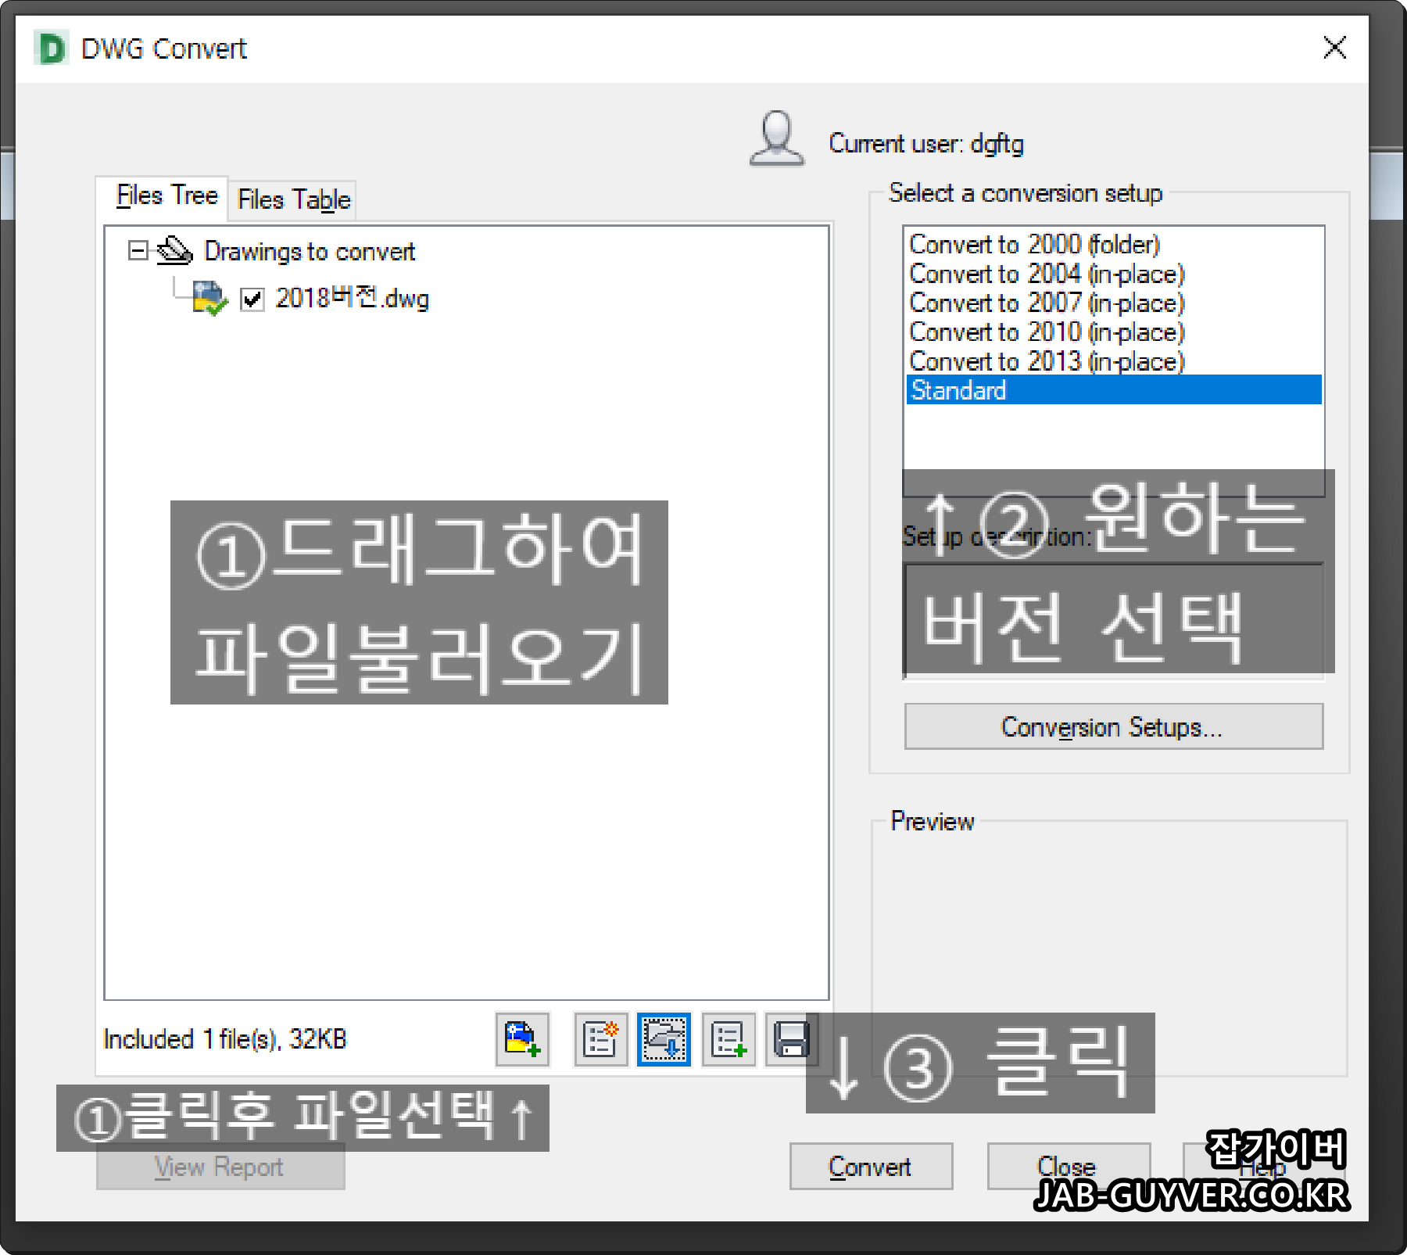The width and height of the screenshot is (1407, 1255).
Task: Click the Open list icon button
Action: pyautogui.click(x=664, y=1039)
